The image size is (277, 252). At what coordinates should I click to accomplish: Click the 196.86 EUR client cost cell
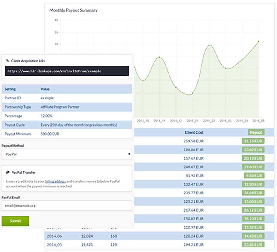pos(193,150)
